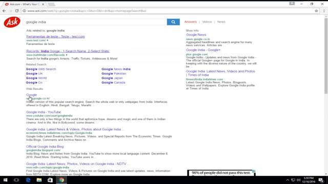Open related search Google Web Search

point(41,69)
